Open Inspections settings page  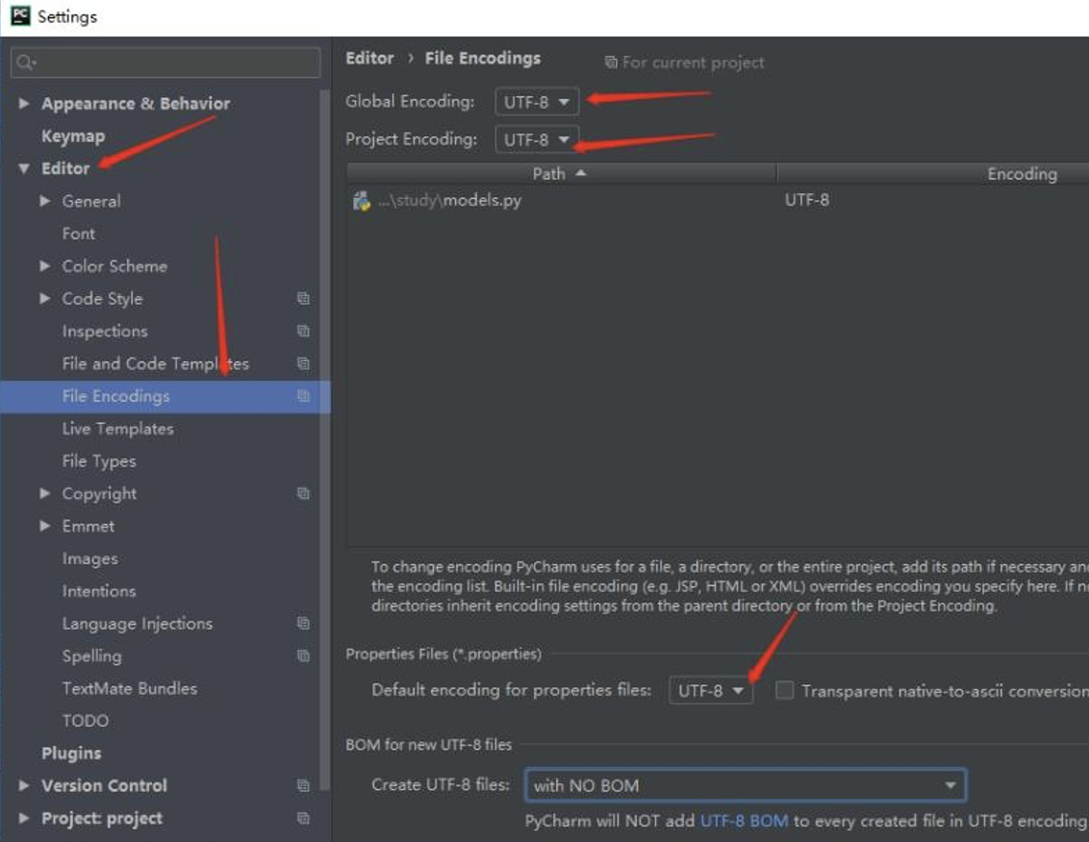tap(105, 331)
